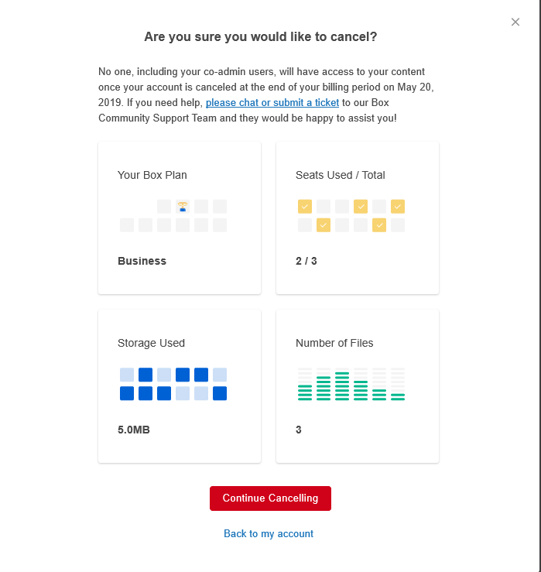Select the "Storage Used" heading
541x572 pixels.
coord(152,343)
